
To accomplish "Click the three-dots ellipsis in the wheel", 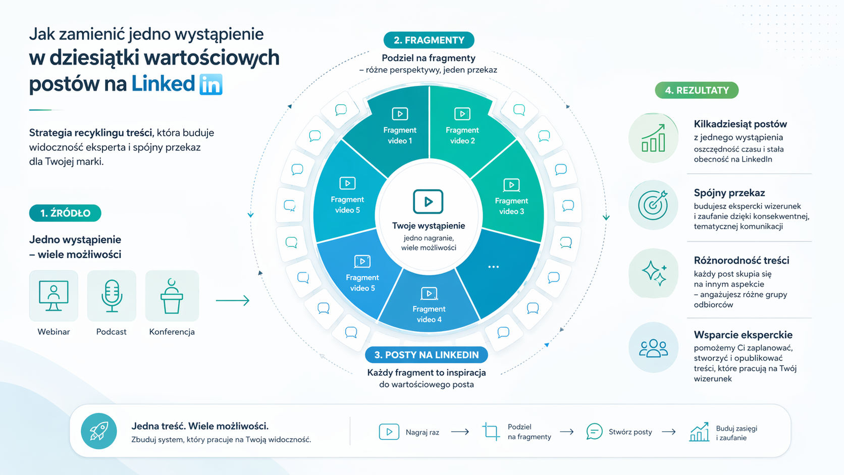I will coord(493,267).
